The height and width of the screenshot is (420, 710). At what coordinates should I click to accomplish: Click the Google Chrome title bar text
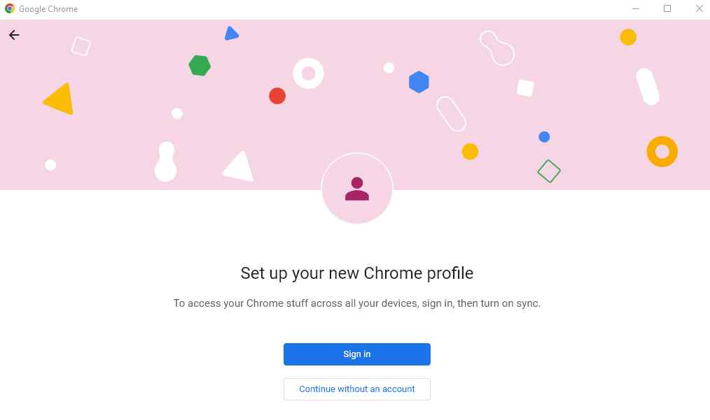pyautogui.click(x=48, y=9)
